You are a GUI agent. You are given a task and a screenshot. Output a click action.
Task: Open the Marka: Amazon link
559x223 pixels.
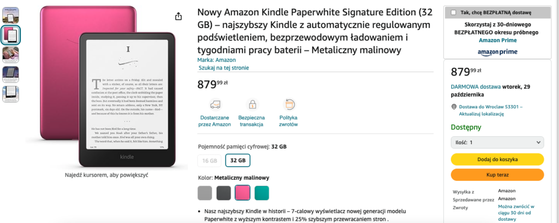pos(216,60)
